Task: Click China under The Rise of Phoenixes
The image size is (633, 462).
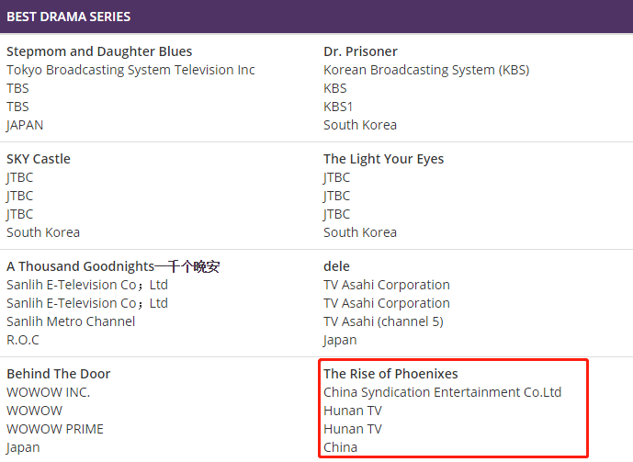Action: coord(341,447)
